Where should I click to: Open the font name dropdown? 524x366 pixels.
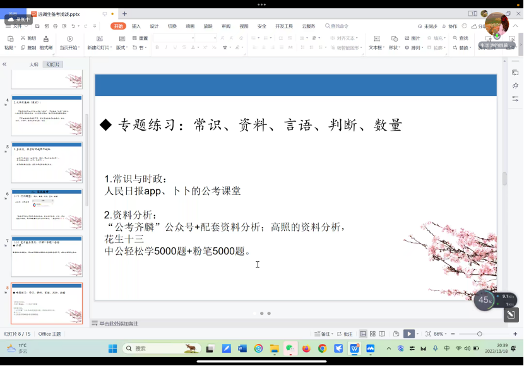(193, 38)
